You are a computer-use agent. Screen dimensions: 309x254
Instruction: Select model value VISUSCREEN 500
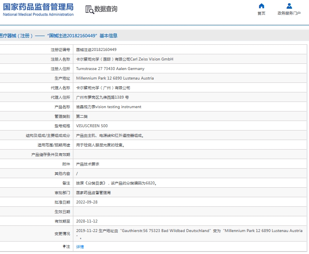coord(92,126)
